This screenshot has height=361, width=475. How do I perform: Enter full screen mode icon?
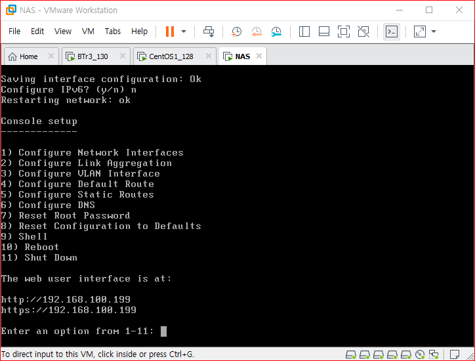point(344,32)
